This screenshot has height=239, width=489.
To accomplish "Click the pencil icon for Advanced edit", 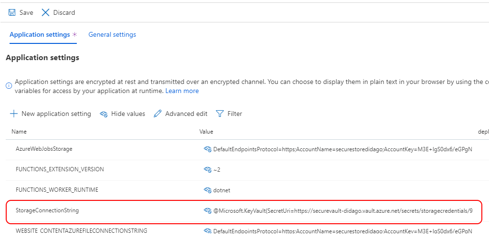I will [x=157, y=114].
